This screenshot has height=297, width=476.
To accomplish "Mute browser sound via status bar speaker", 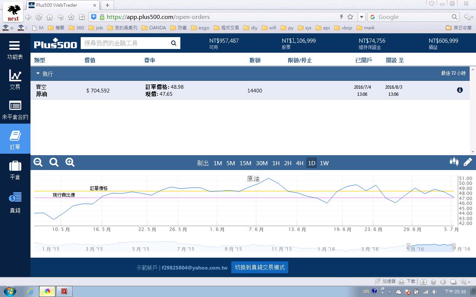I will [x=443, y=282].
